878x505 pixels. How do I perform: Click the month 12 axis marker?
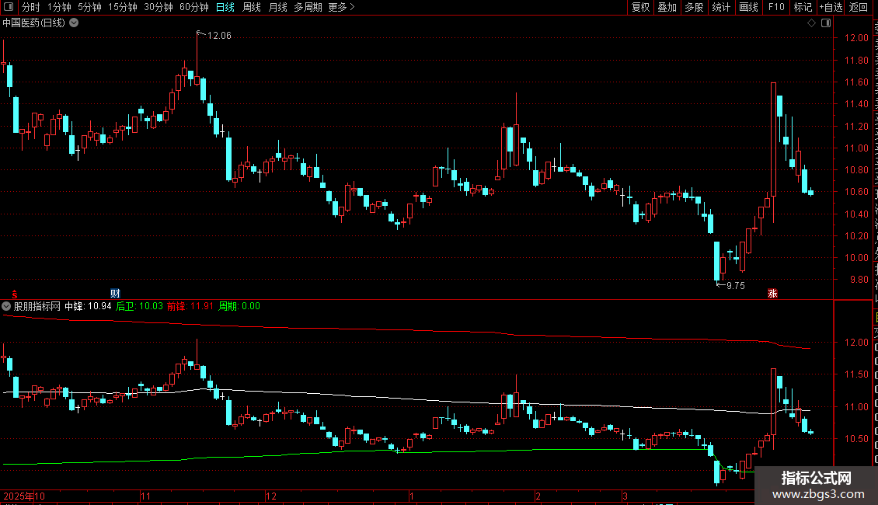click(271, 496)
